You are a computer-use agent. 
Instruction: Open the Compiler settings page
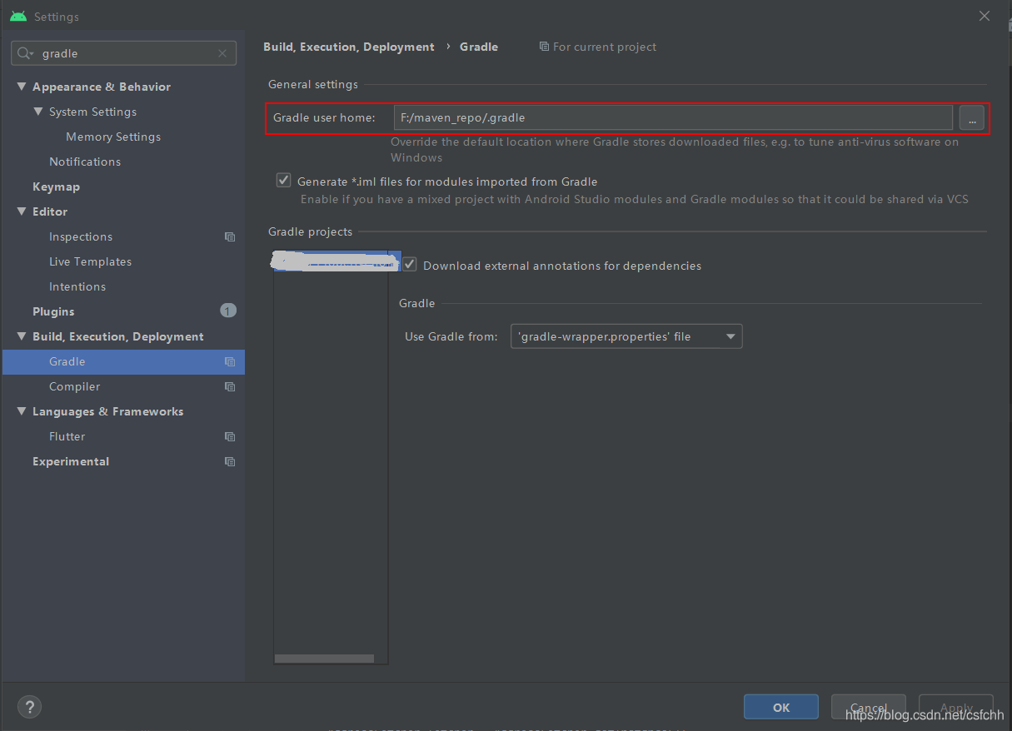click(x=74, y=386)
